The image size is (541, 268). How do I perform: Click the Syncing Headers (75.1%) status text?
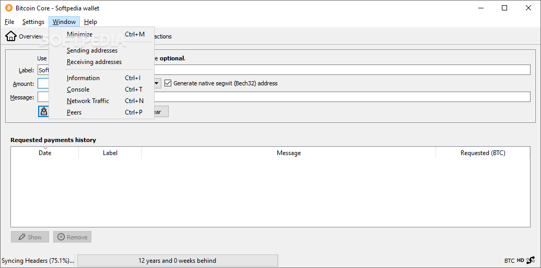point(38,260)
